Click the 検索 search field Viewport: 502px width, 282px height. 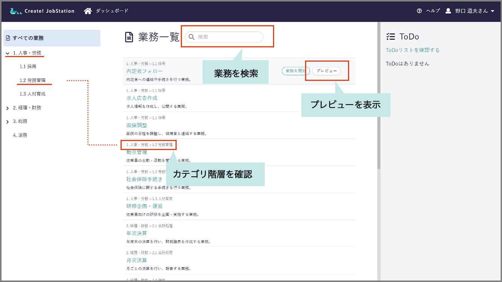(224, 37)
